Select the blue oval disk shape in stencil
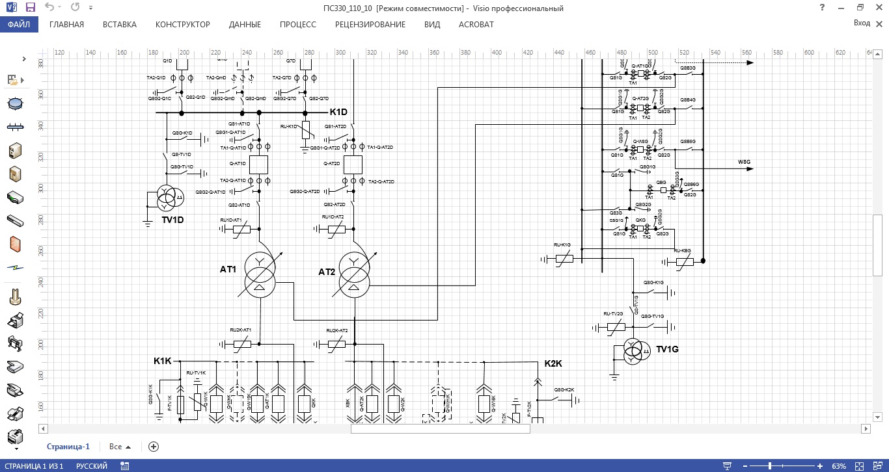Image resolution: width=889 pixels, height=472 pixels. coord(16,103)
